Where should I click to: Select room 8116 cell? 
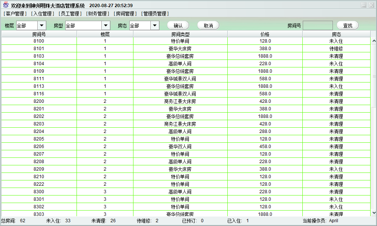pos(39,94)
